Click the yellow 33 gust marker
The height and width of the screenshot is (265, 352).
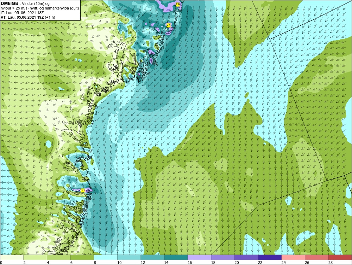83,190
